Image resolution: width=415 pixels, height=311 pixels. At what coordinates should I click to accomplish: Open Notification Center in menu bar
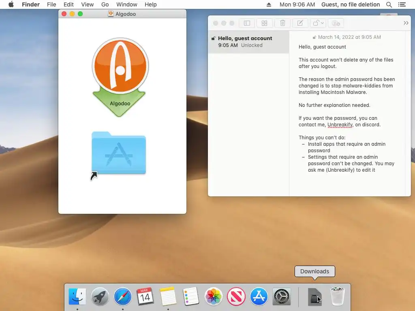click(402, 4)
